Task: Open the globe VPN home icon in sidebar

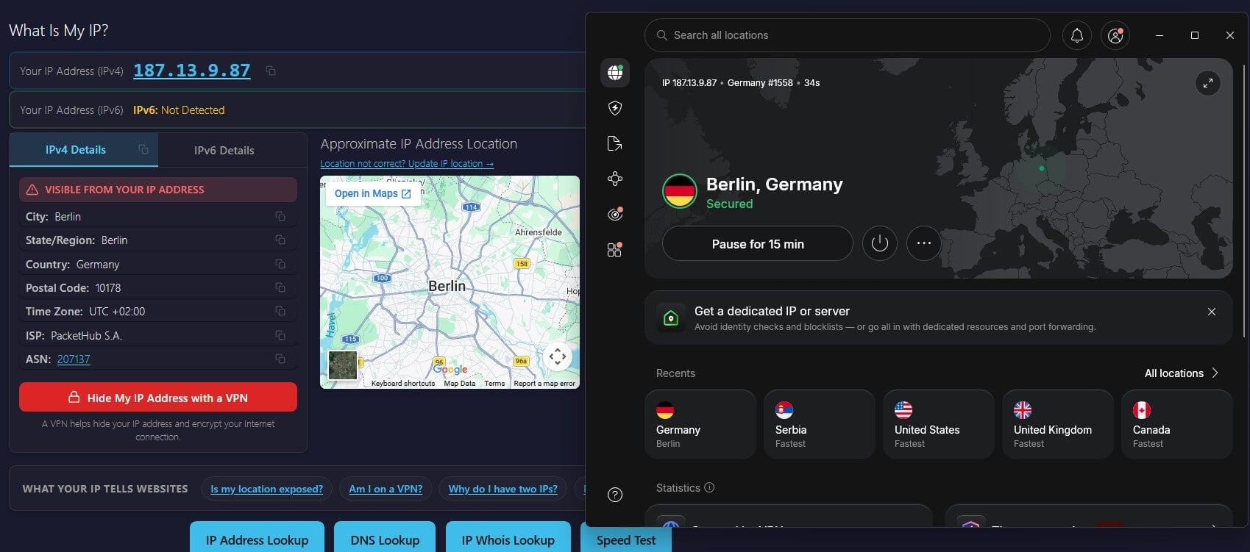Action: [x=615, y=73]
